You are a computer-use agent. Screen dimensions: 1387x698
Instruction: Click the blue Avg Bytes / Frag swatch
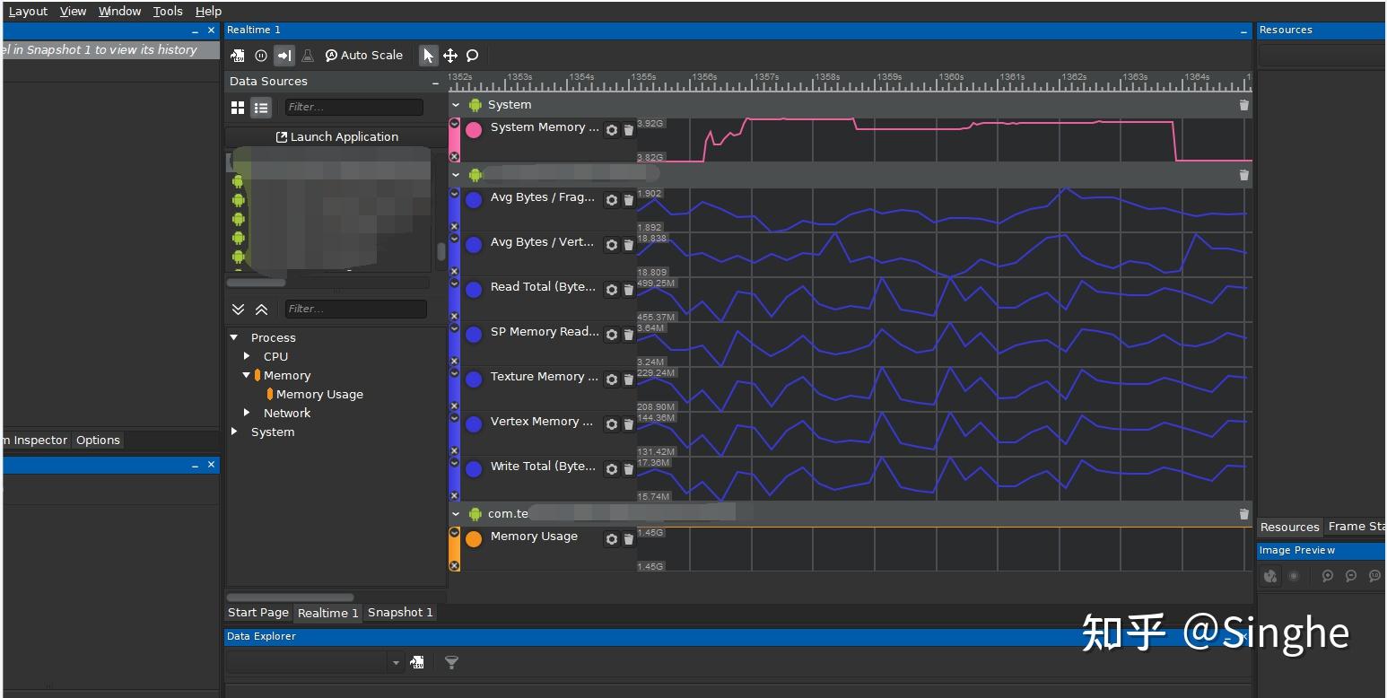click(x=474, y=200)
